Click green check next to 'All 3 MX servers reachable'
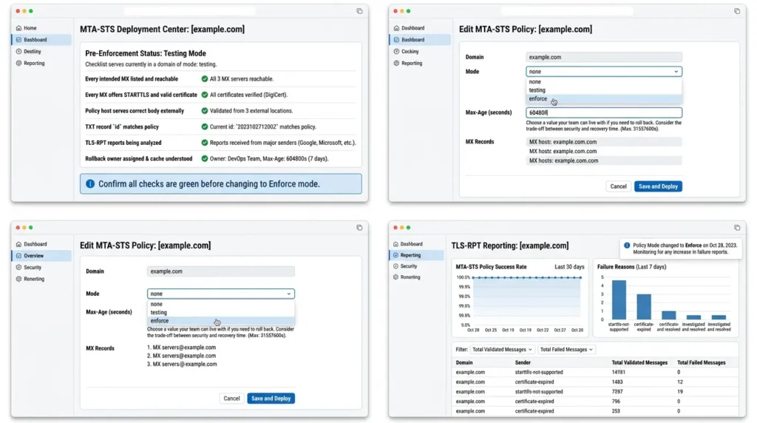This screenshot has width=757, height=423. 205,78
